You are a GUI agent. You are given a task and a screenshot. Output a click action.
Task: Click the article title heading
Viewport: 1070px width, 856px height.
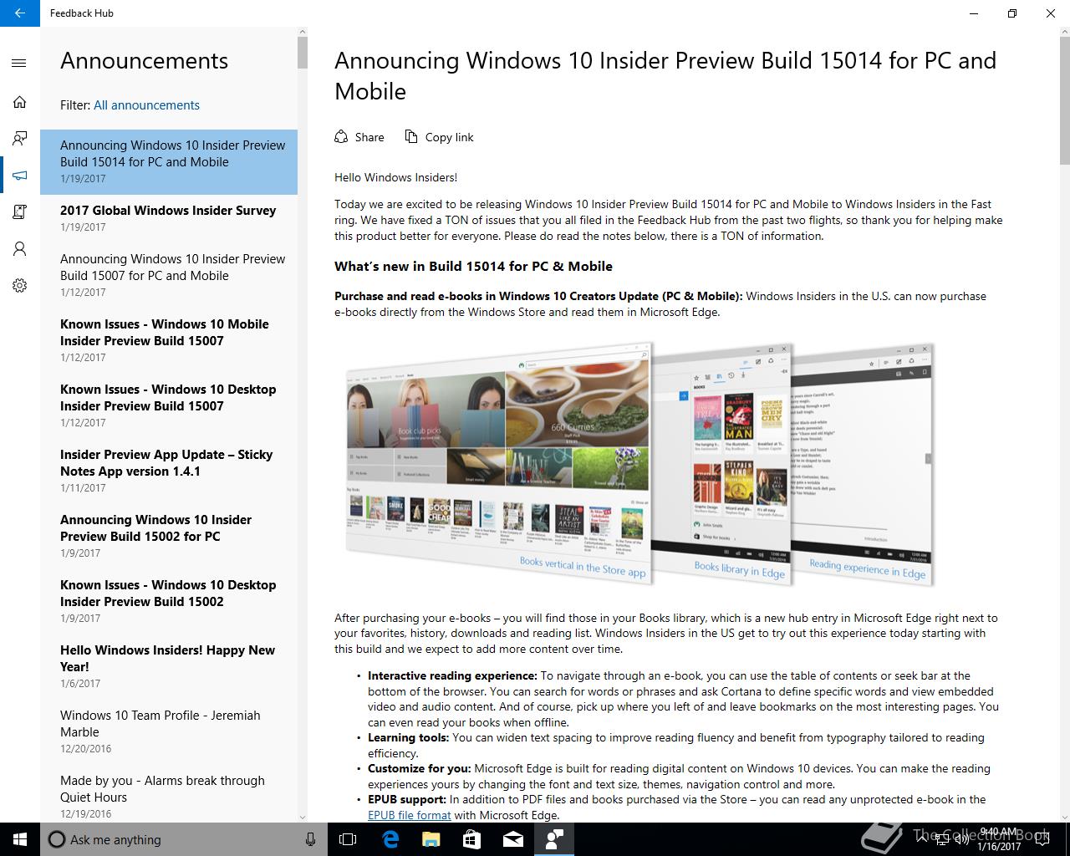[x=665, y=76]
